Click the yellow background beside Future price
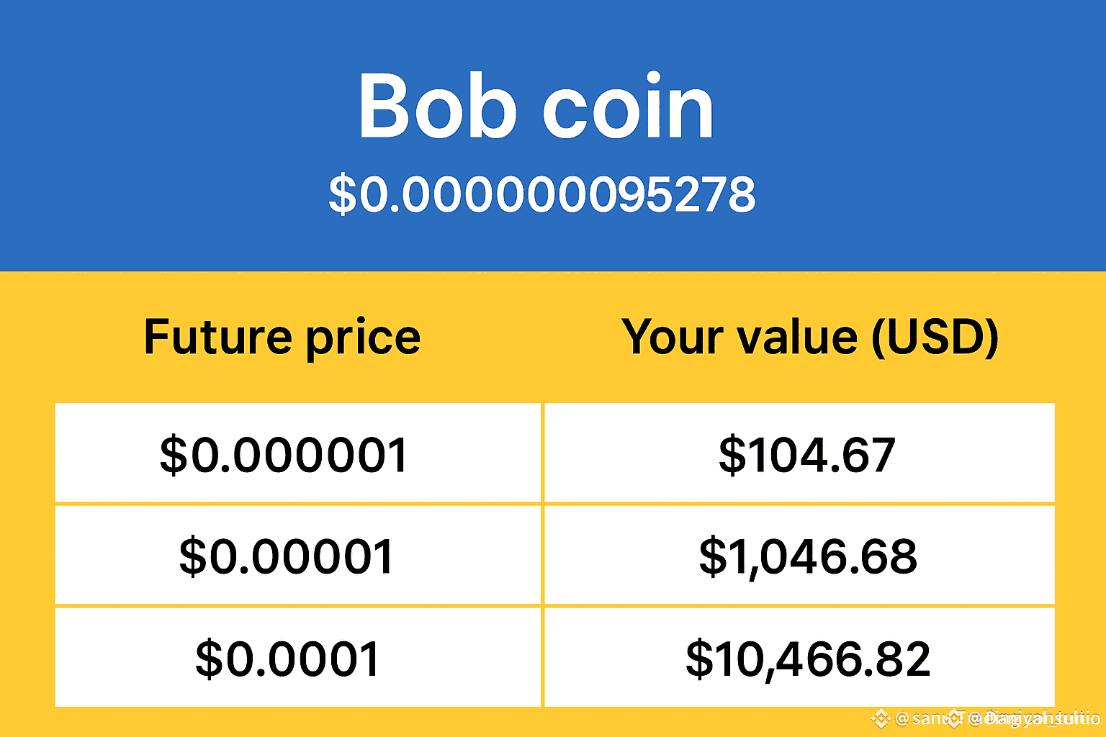Image resolution: width=1106 pixels, height=737 pixels. pos(72,337)
